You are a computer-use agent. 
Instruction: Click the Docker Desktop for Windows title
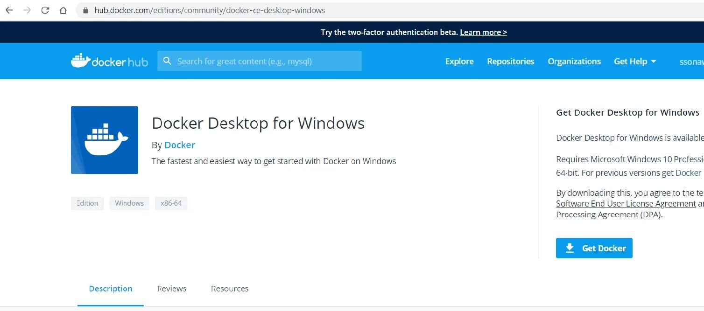(258, 123)
